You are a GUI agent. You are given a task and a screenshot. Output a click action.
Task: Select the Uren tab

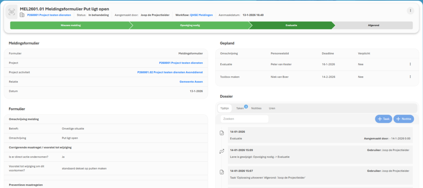pyautogui.click(x=272, y=108)
